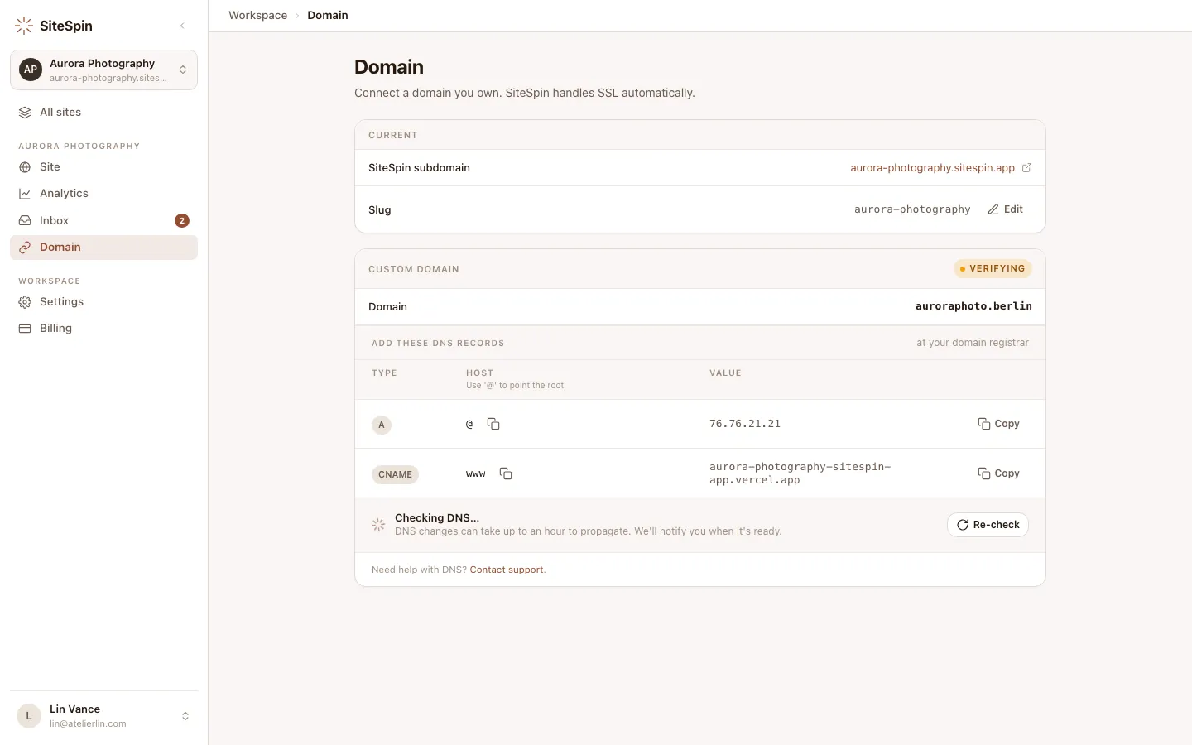Go to the Site page
Viewport: 1192px width, 745px height.
point(103,167)
